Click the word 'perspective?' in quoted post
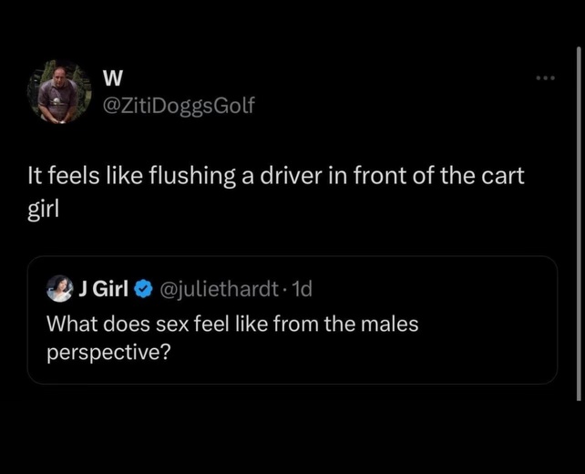 [108, 352]
